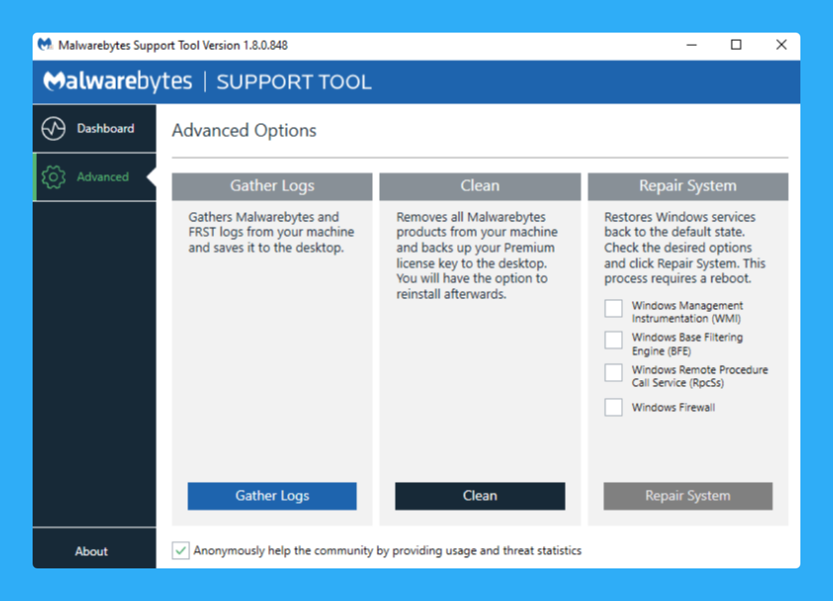The width and height of the screenshot is (833, 601).
Task: Tick Windows Remote Procedure Call Service checkbox
Action: (614, 373)
